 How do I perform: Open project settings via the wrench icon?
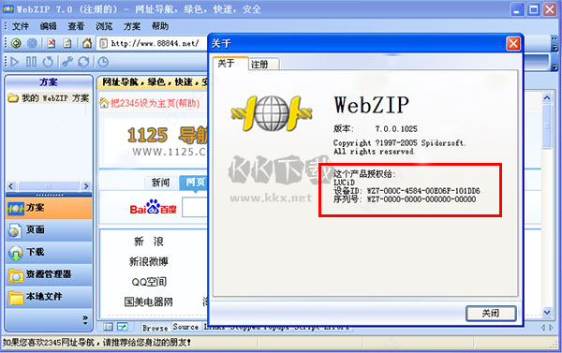tap(67, 62)
